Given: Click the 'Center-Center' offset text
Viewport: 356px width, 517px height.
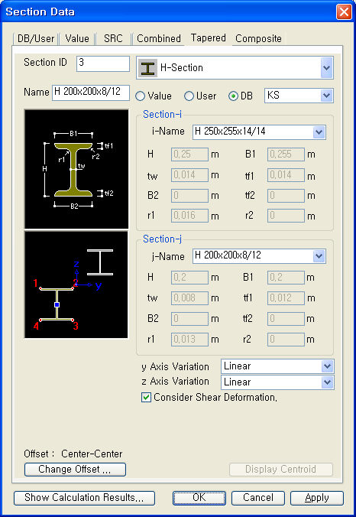Looking at the screenshot, I should 92,454.
